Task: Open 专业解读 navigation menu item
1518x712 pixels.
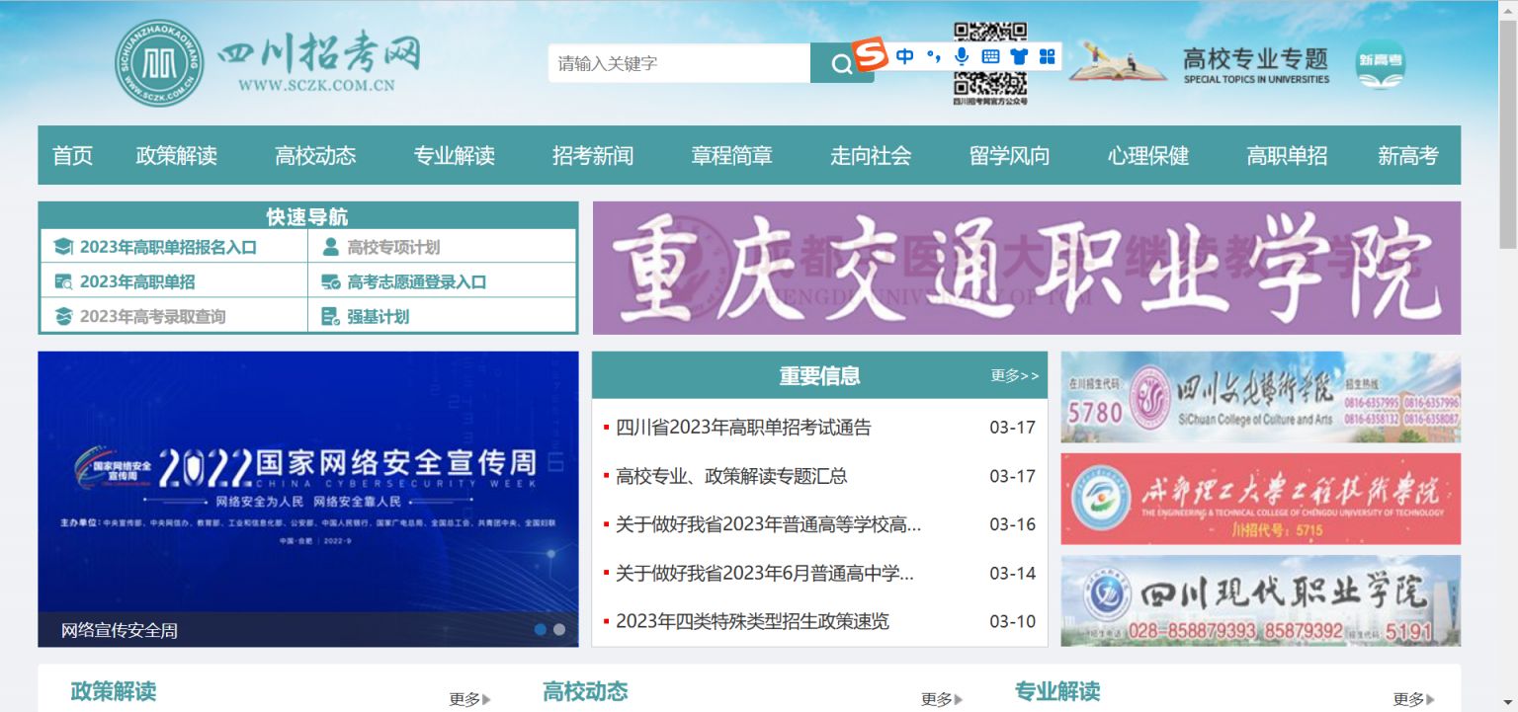Action: coord(454,155)
